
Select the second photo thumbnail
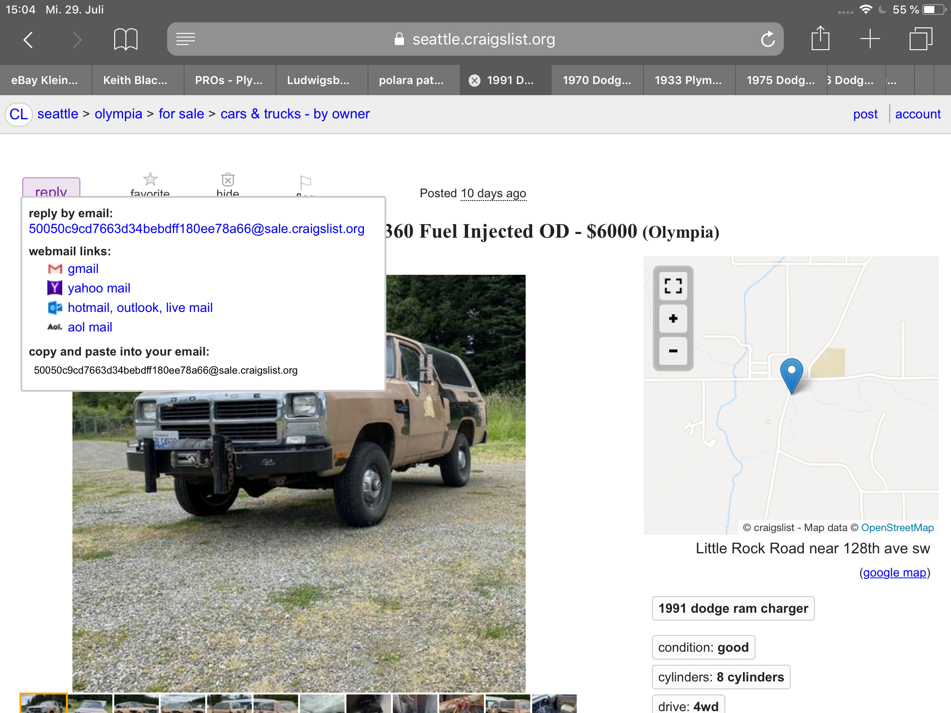click(x=90, y=704)
